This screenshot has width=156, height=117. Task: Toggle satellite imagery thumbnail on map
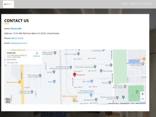click(8, 100)
